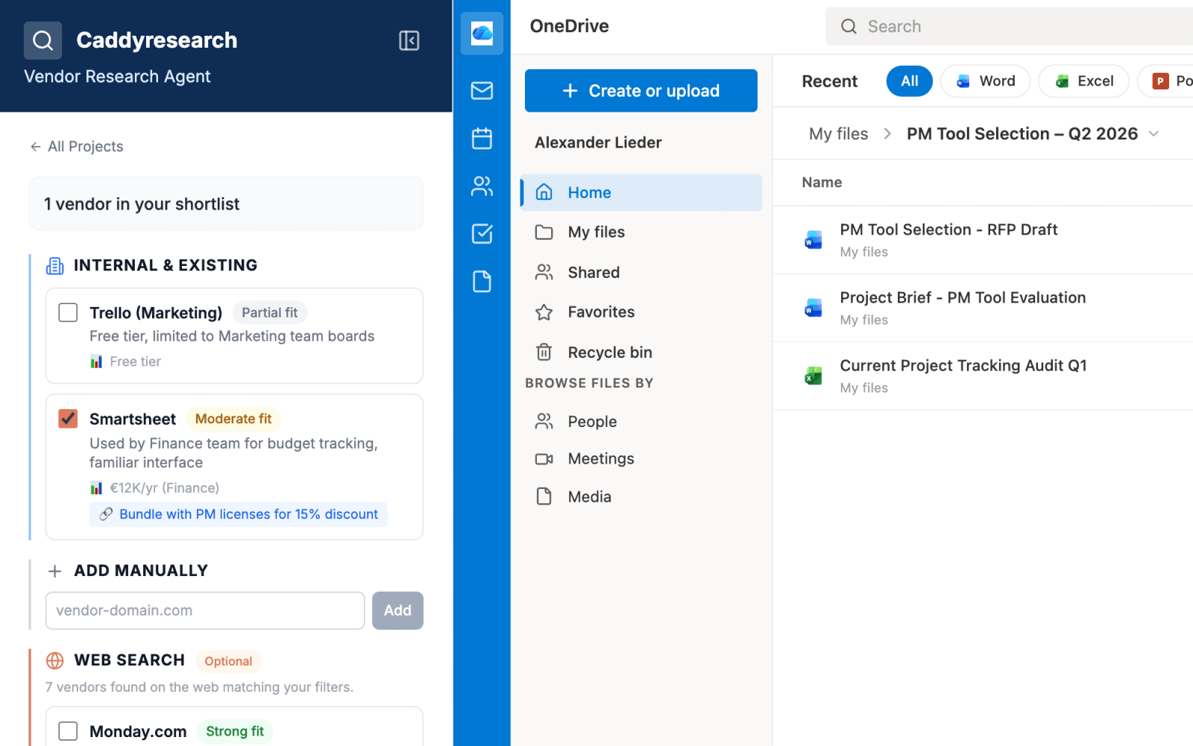1193x746 pixels.
Task: Browse files by Media
Action: 641,497
